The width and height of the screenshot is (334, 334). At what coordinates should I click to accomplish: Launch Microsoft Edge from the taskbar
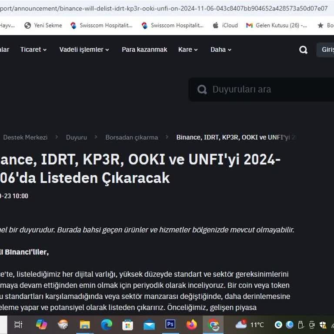106,325
